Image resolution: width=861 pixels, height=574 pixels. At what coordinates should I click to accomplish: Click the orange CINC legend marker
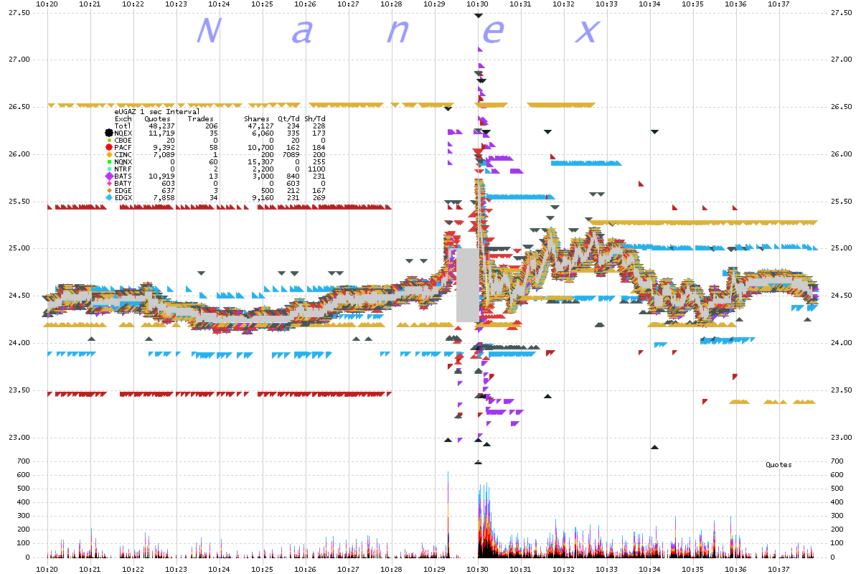pos(108,154)
